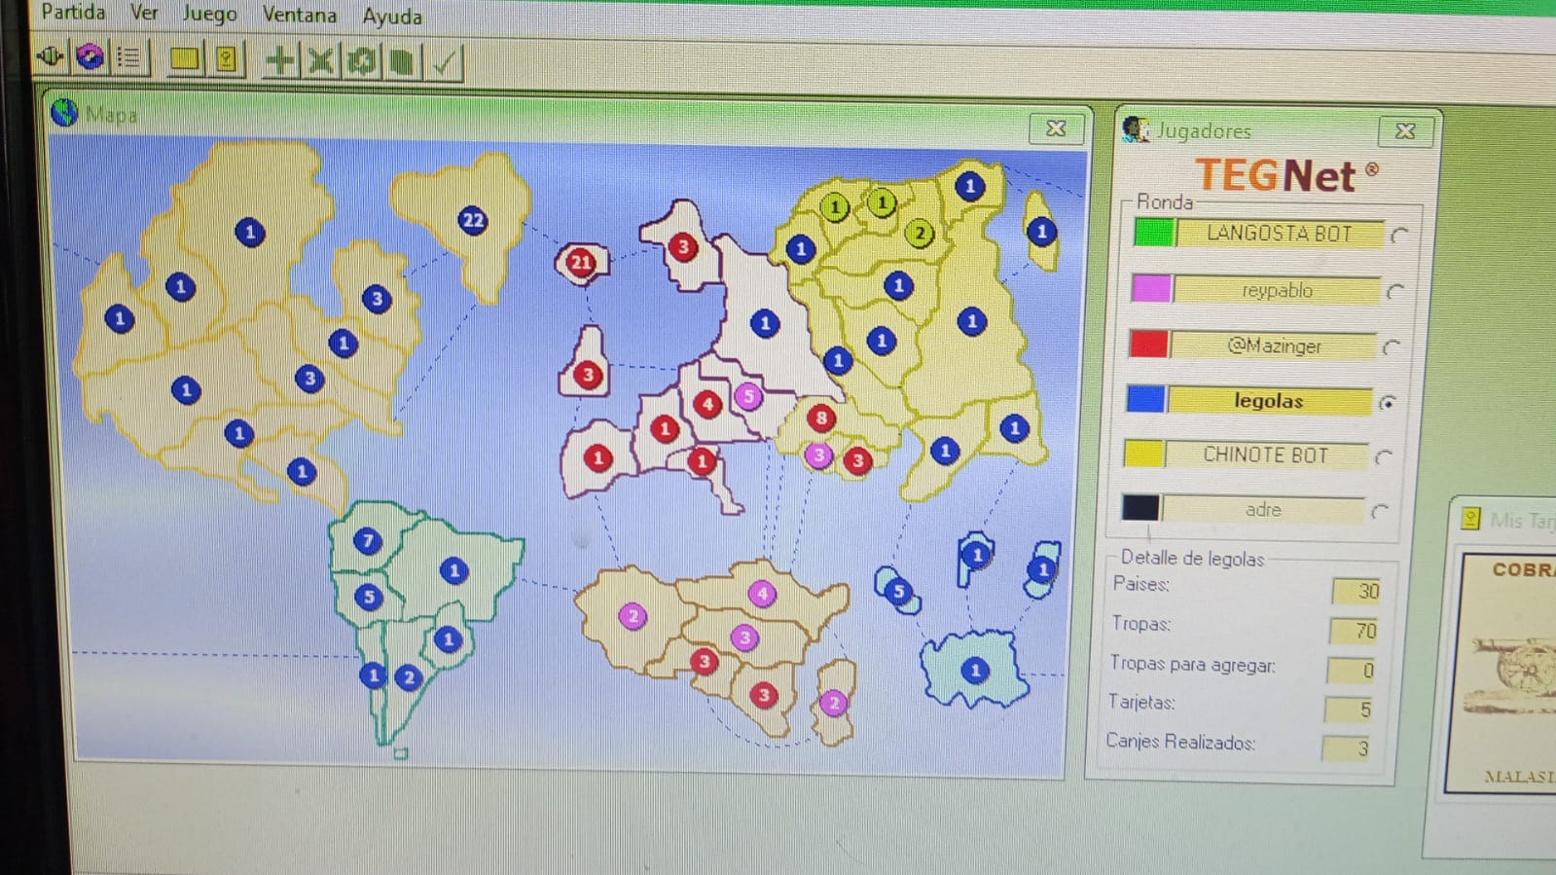Screen dimensions: 1556x875
Task: Select the radio button next to legolas
Action: 1388,402
